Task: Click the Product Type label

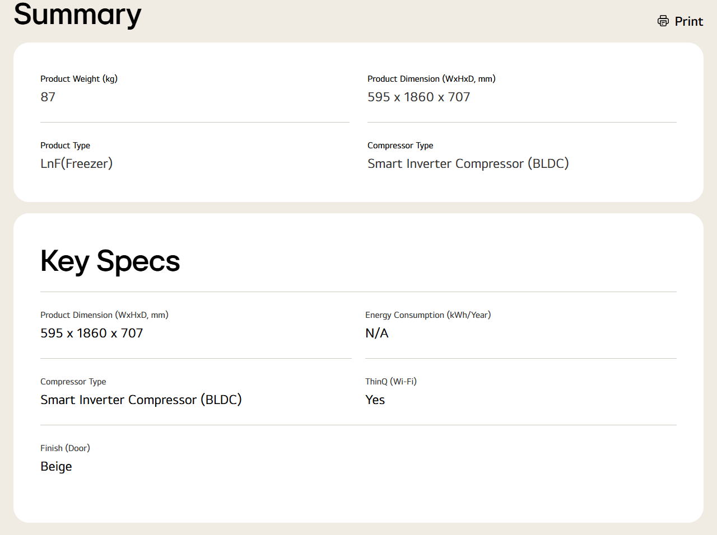Action: (65, 146)
